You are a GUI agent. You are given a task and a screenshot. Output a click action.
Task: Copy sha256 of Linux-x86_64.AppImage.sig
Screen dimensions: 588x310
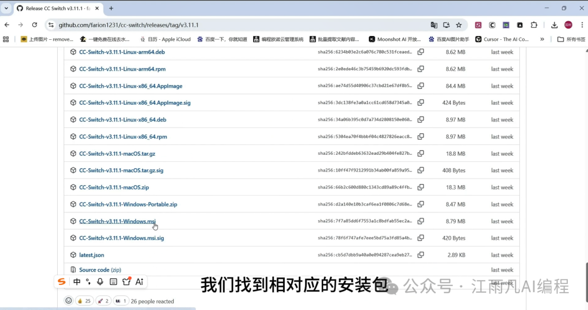[421, 102]
